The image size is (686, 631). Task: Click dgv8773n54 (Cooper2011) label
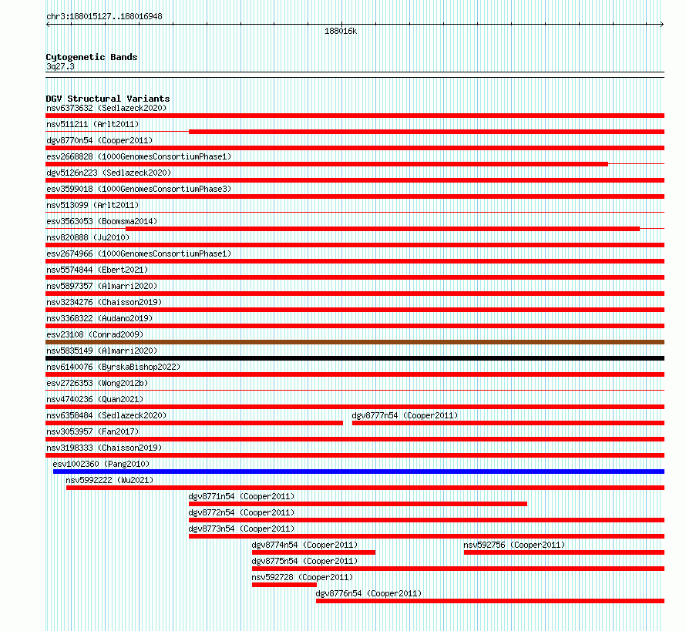tap(241, 529)
